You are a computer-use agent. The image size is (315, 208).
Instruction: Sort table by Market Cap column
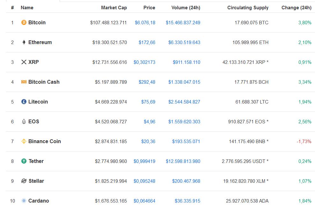[114, 8]
